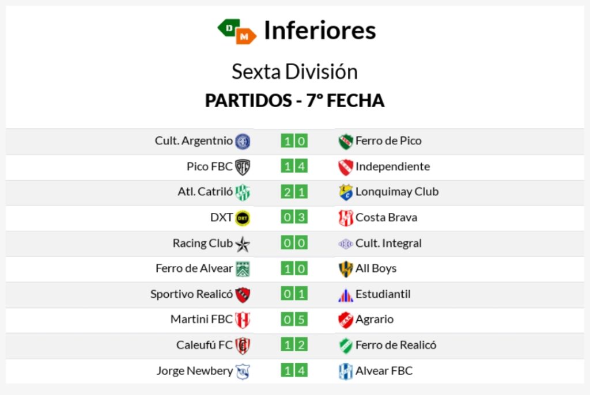
Task: Select the Pico FBC crest icon
Action: (243, 167)
